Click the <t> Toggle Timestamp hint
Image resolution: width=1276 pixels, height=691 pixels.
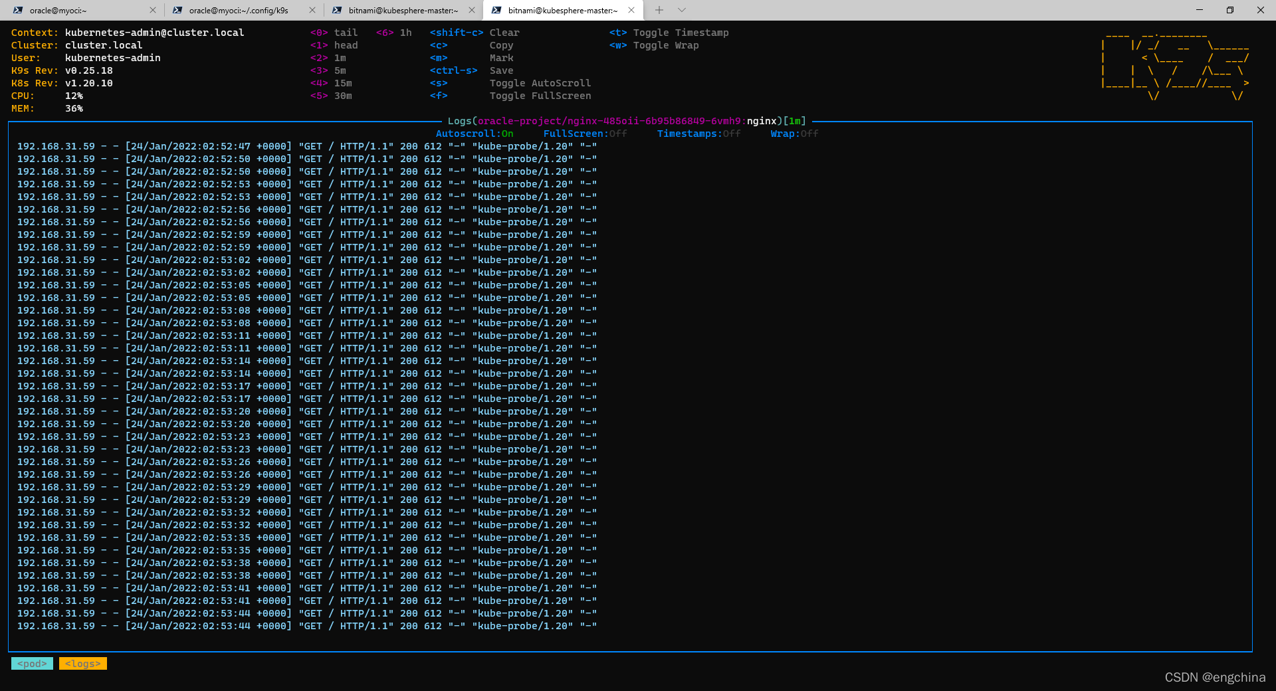pyautogui.click(x=669, y=33)
